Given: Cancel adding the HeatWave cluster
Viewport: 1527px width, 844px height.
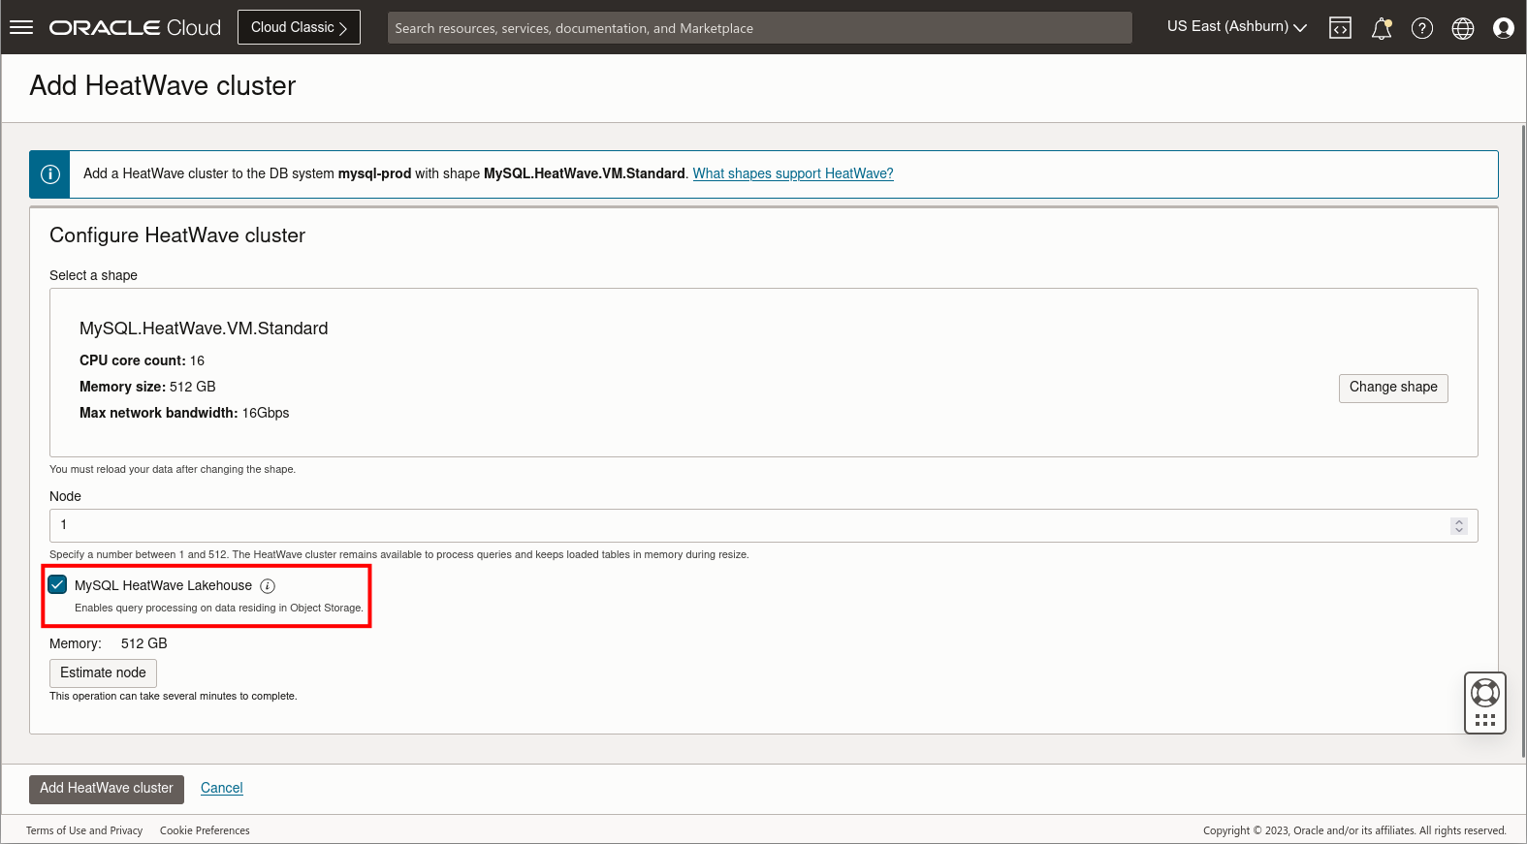Looking at the screenshot, I should click(x=222, y=789).
